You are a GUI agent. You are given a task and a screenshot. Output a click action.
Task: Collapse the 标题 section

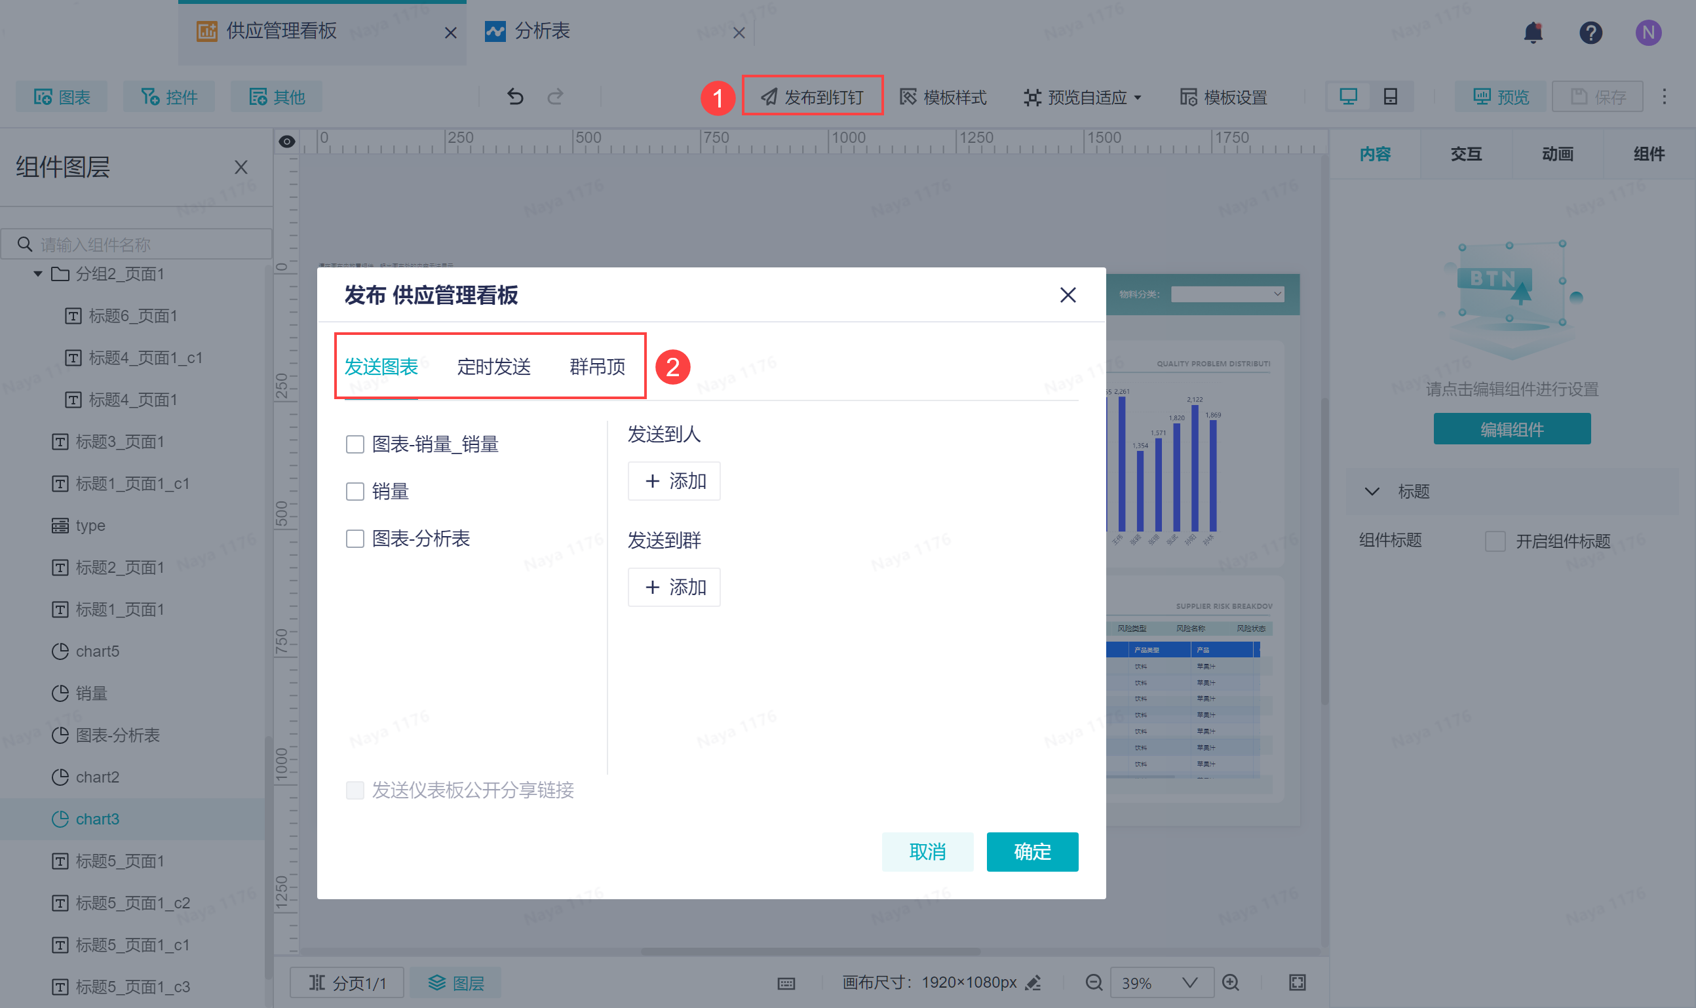point(1372,491)
